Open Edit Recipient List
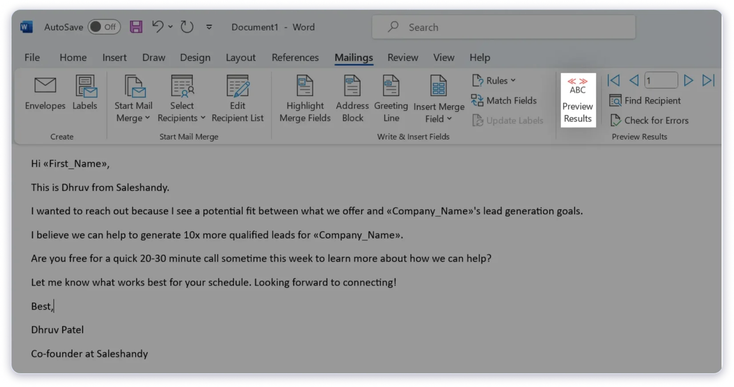 tap(238, 99)
